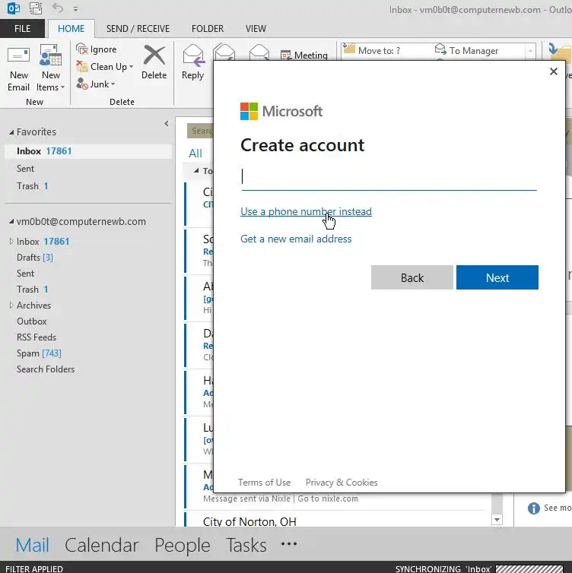The height and width of the screenshot is (573, 572).
Task: Expand the Archives folder
Action: [11, 305]
